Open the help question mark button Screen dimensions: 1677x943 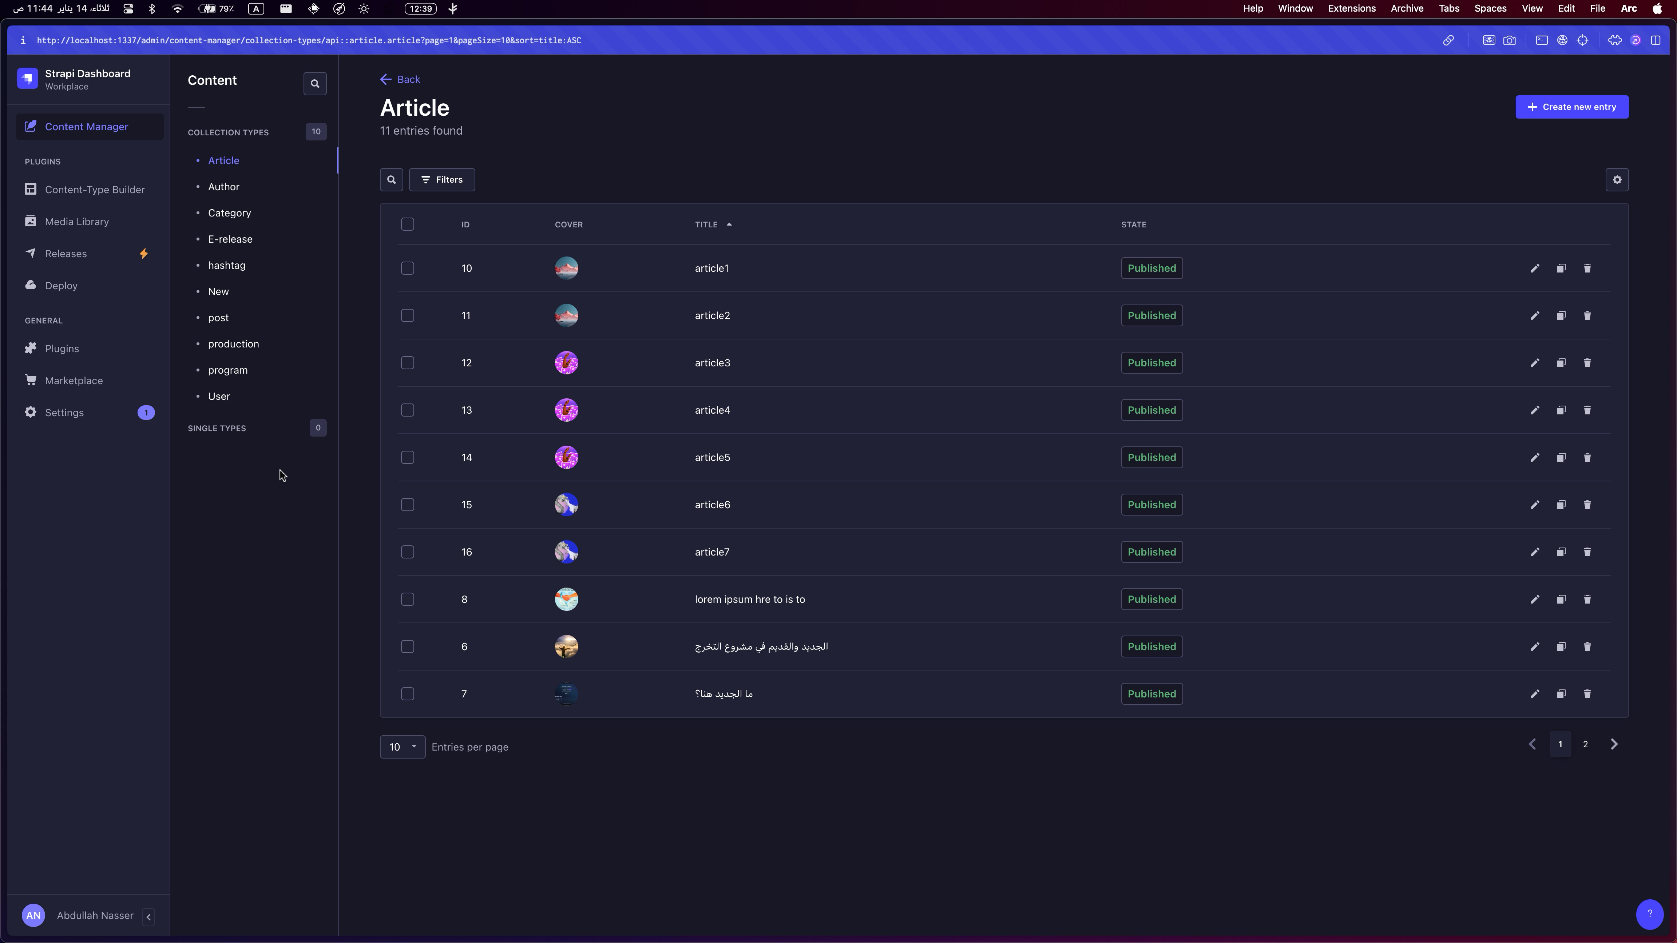click(x=1649, y=914)
